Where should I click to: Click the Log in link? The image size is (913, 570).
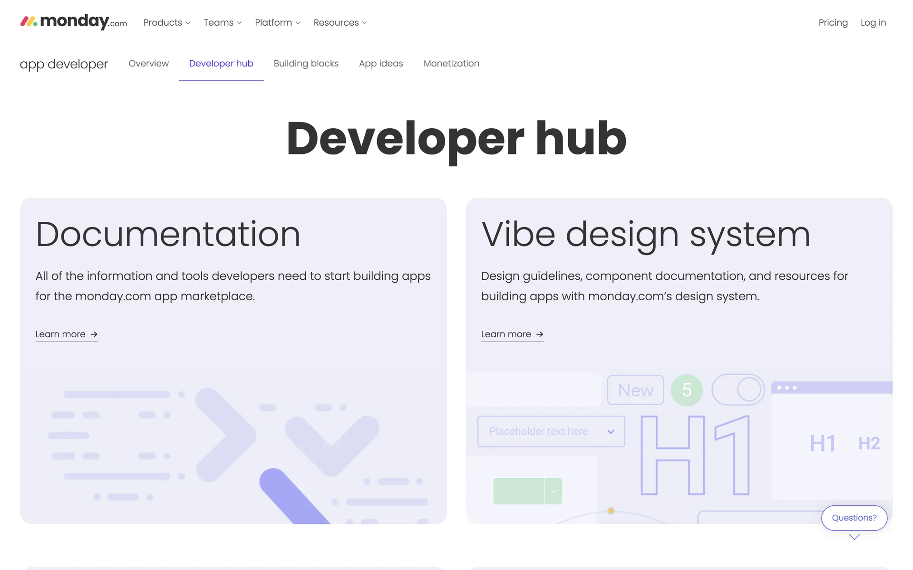pos(873,23)
